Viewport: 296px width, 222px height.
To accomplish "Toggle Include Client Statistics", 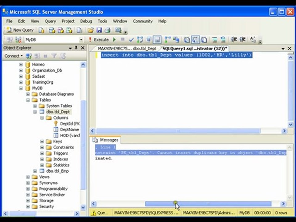I will coord(176,40).
